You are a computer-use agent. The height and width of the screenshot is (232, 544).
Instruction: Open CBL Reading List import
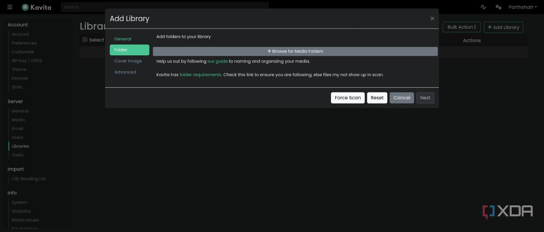(29, 179)
